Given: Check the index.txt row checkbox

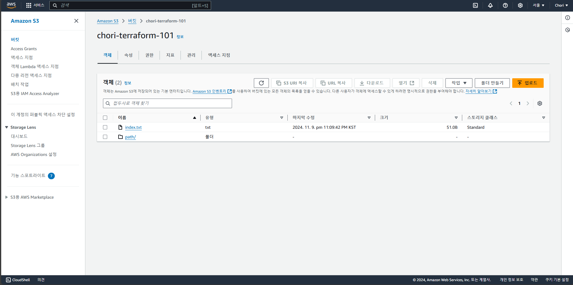Looking at the screenshot, I should (105, 127).
